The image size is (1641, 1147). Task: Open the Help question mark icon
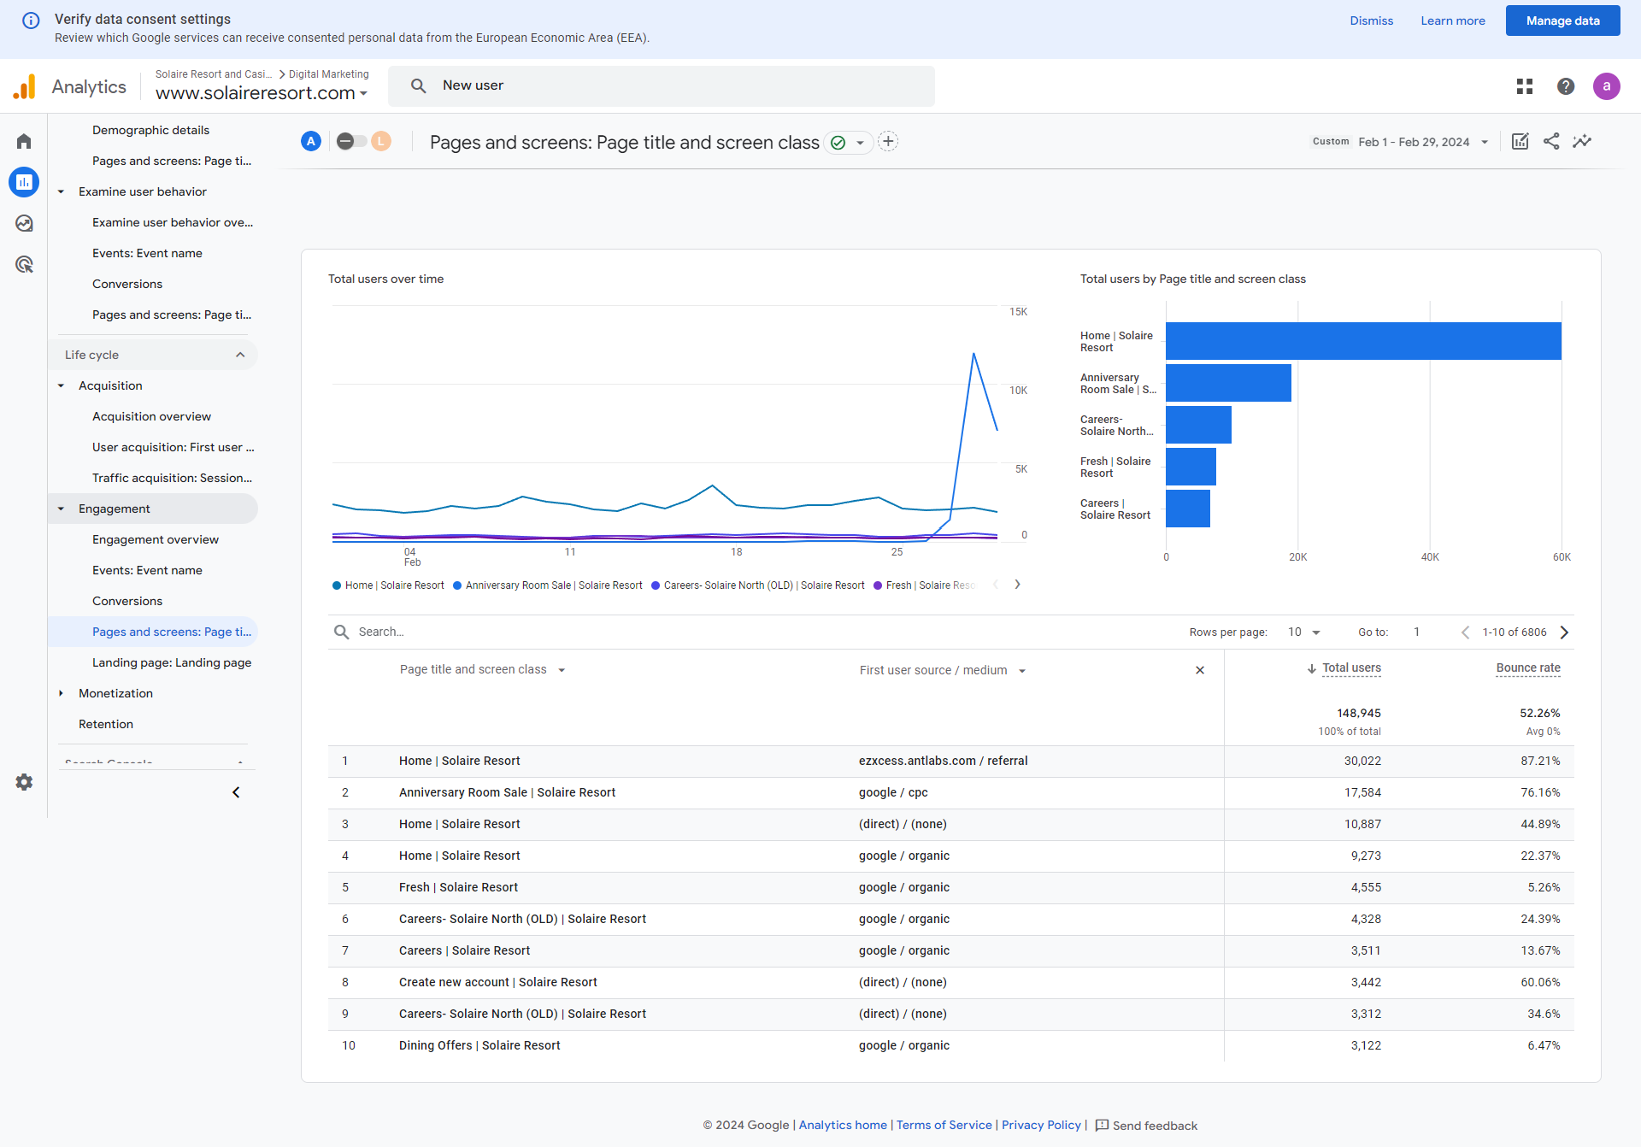click(1566, 86)
